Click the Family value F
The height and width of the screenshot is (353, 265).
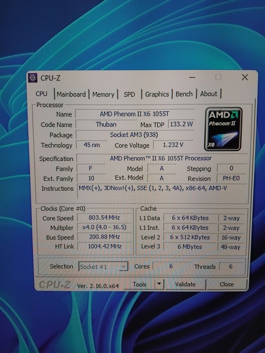(x=91, y=168)
